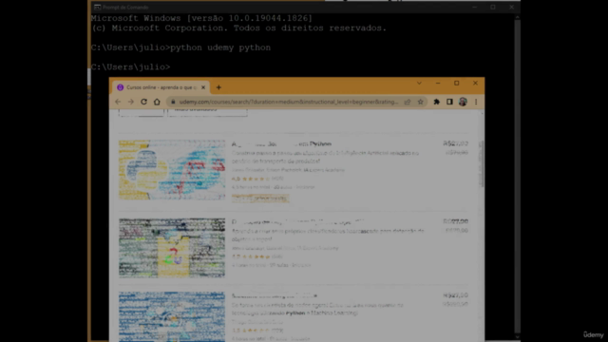
Task: Click the web page vertical scrollbar
Action: pyautogui.click(x=482, y=163)
